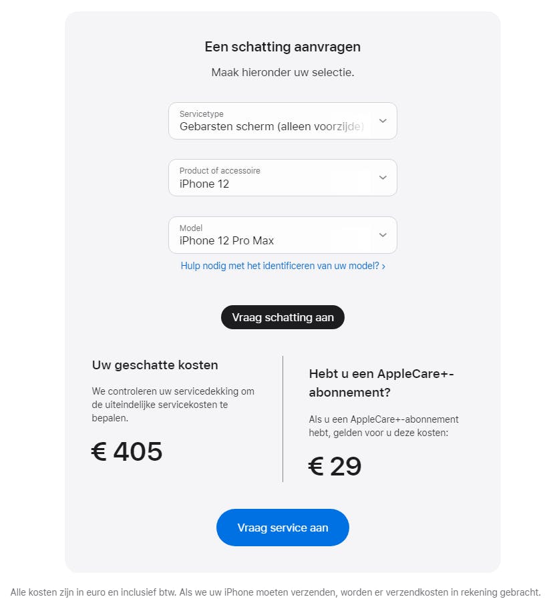Click the Een schatting aanvragen heading
The width and height of the screenshot is (547, 599).
(283, 47)
